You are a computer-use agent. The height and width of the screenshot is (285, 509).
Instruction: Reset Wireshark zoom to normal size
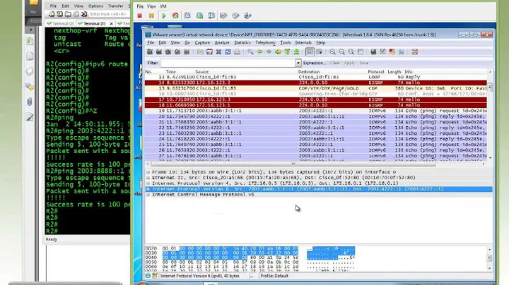pos(351,51)
